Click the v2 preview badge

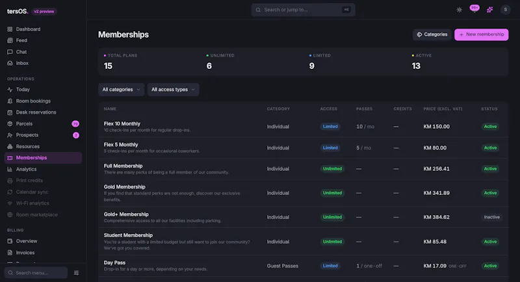44,11
